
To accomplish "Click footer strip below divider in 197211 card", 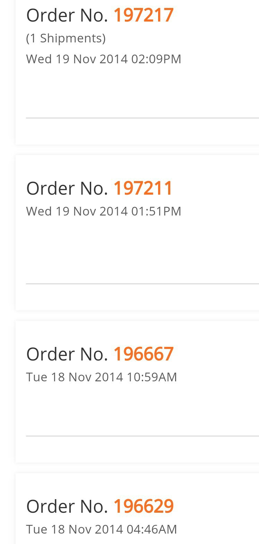I will 137,297.
